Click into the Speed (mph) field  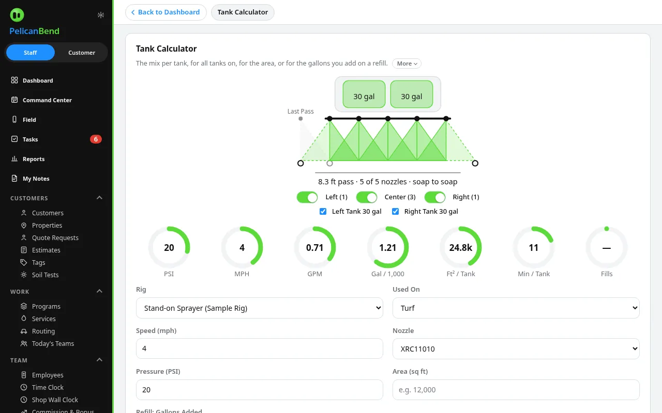tap(260, 349)
